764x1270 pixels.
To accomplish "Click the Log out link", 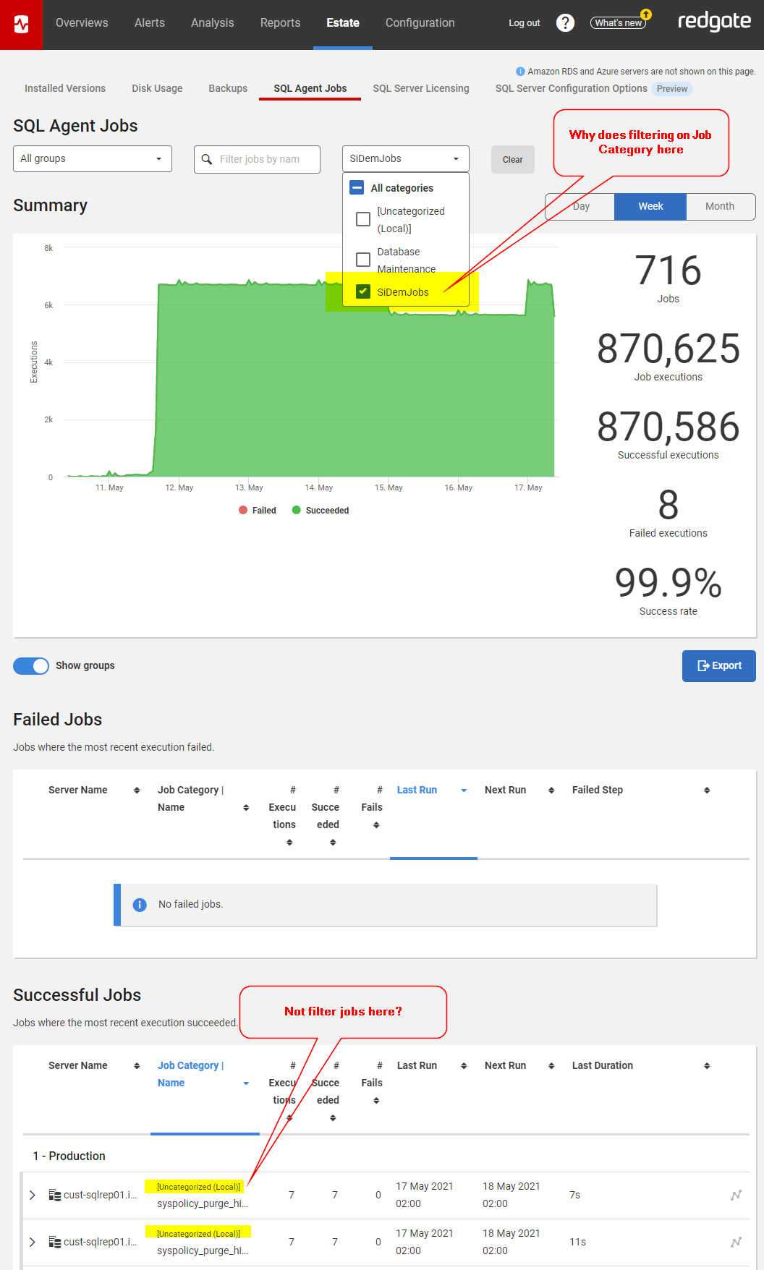I will tap(525, 23).
